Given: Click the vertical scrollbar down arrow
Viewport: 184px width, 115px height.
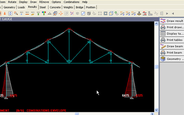Looking at the screenshot, I should [156, 110].
